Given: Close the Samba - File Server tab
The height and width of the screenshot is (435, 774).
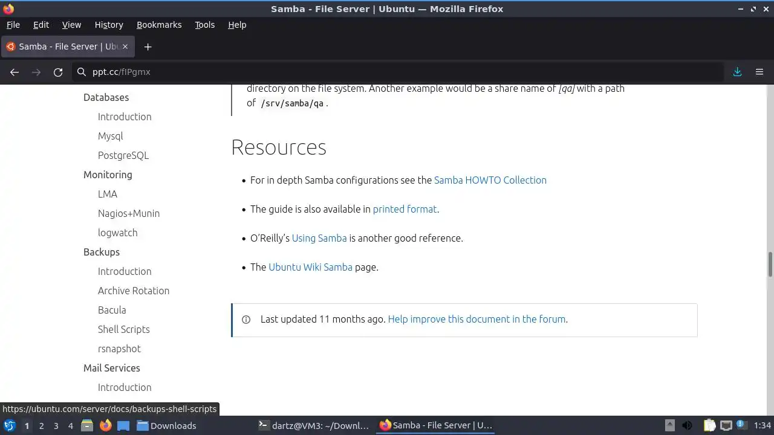Looking at the screenshot, I should (126, 47).
